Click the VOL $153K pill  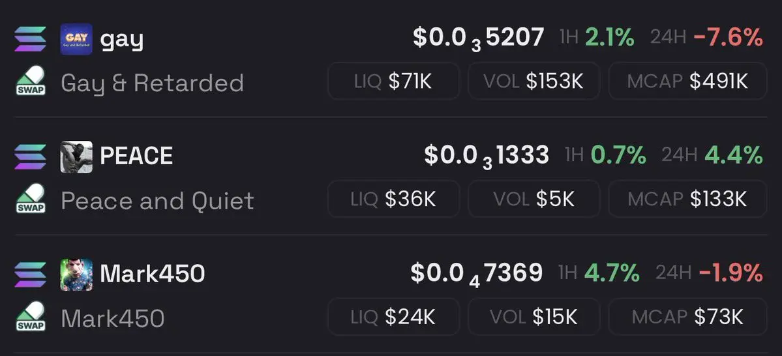[534, 81]
